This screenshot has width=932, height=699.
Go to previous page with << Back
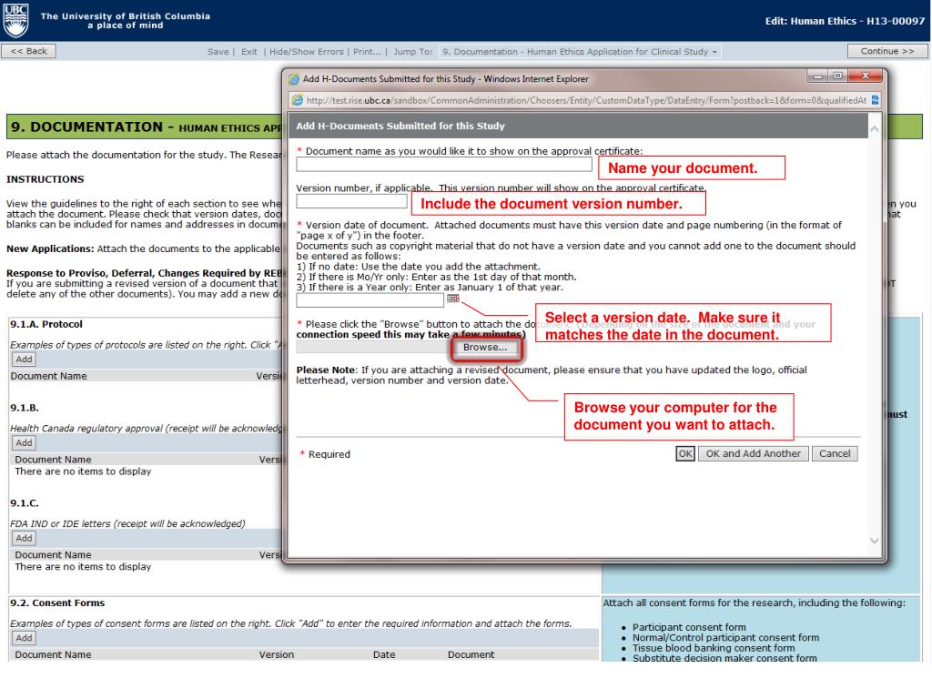click(28, 51)
